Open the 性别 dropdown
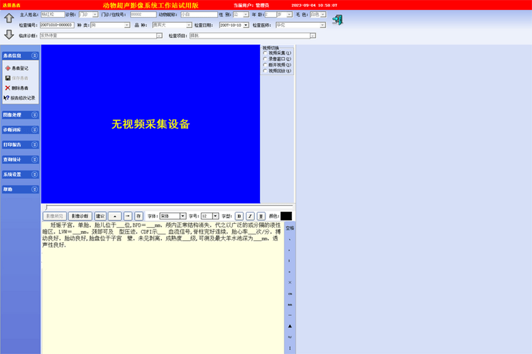532x354 pixels. 247,15
